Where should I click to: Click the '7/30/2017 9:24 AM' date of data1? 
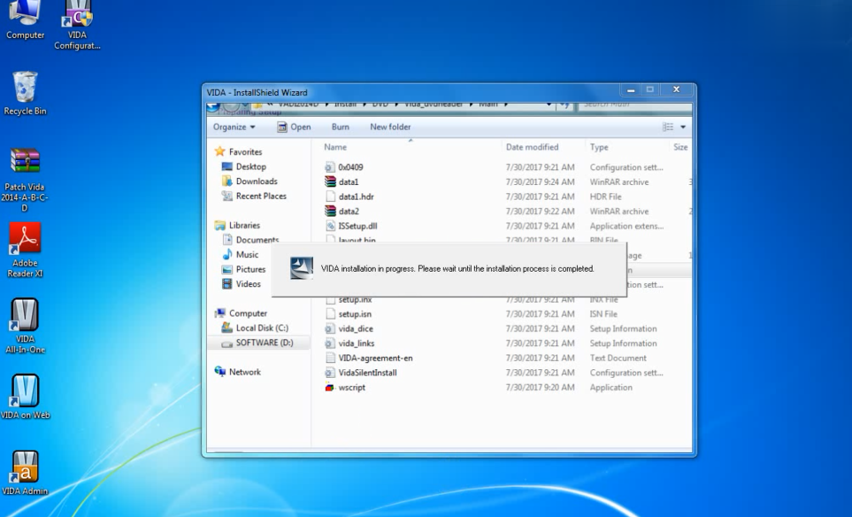pyautogui.click(x=540, y=181)
